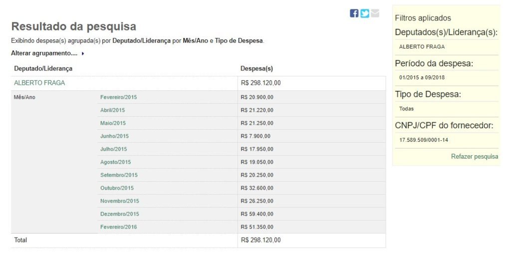511x260 pixels.
Task: Share results via Twitter icon
Action: pos(365,13)
